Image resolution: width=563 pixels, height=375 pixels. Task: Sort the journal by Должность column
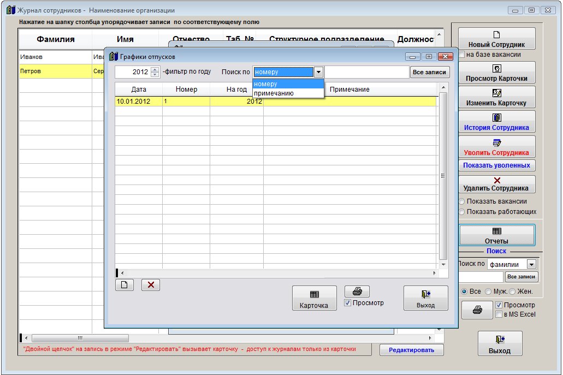[416, 39]
